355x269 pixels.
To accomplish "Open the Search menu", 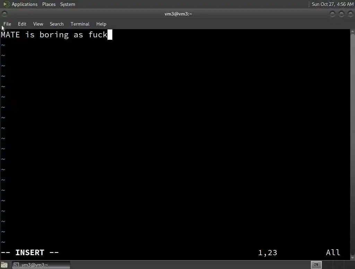I will [57, 24].
